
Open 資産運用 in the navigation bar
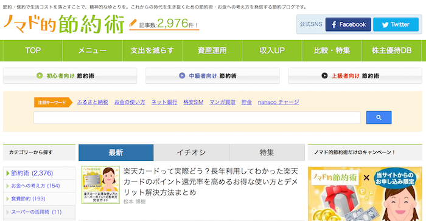coord(212,50)
